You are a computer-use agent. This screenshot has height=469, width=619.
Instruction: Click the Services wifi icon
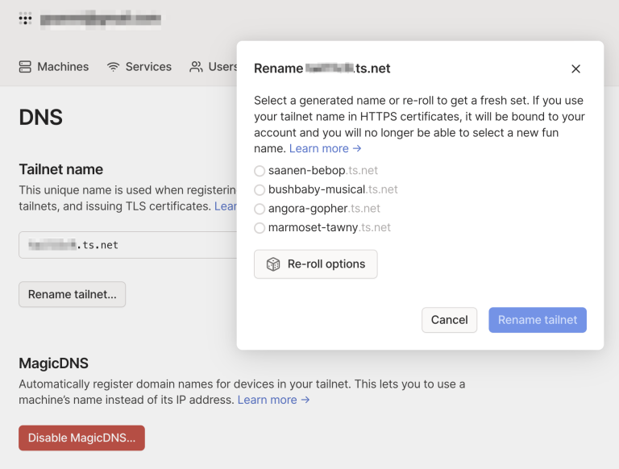click(x=114, y=67)
